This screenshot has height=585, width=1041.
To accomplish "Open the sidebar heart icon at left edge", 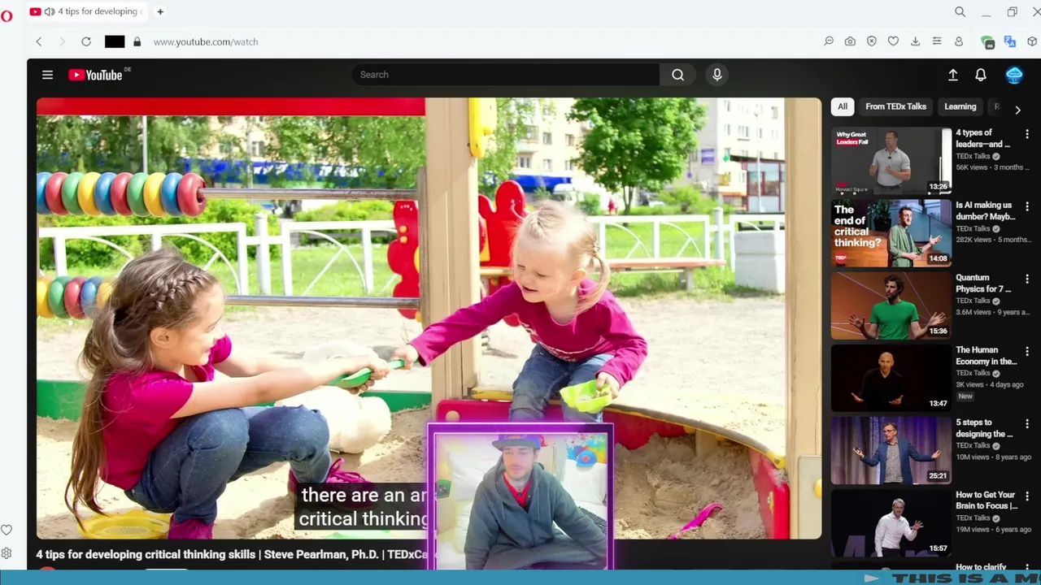I will coord(7,530).
